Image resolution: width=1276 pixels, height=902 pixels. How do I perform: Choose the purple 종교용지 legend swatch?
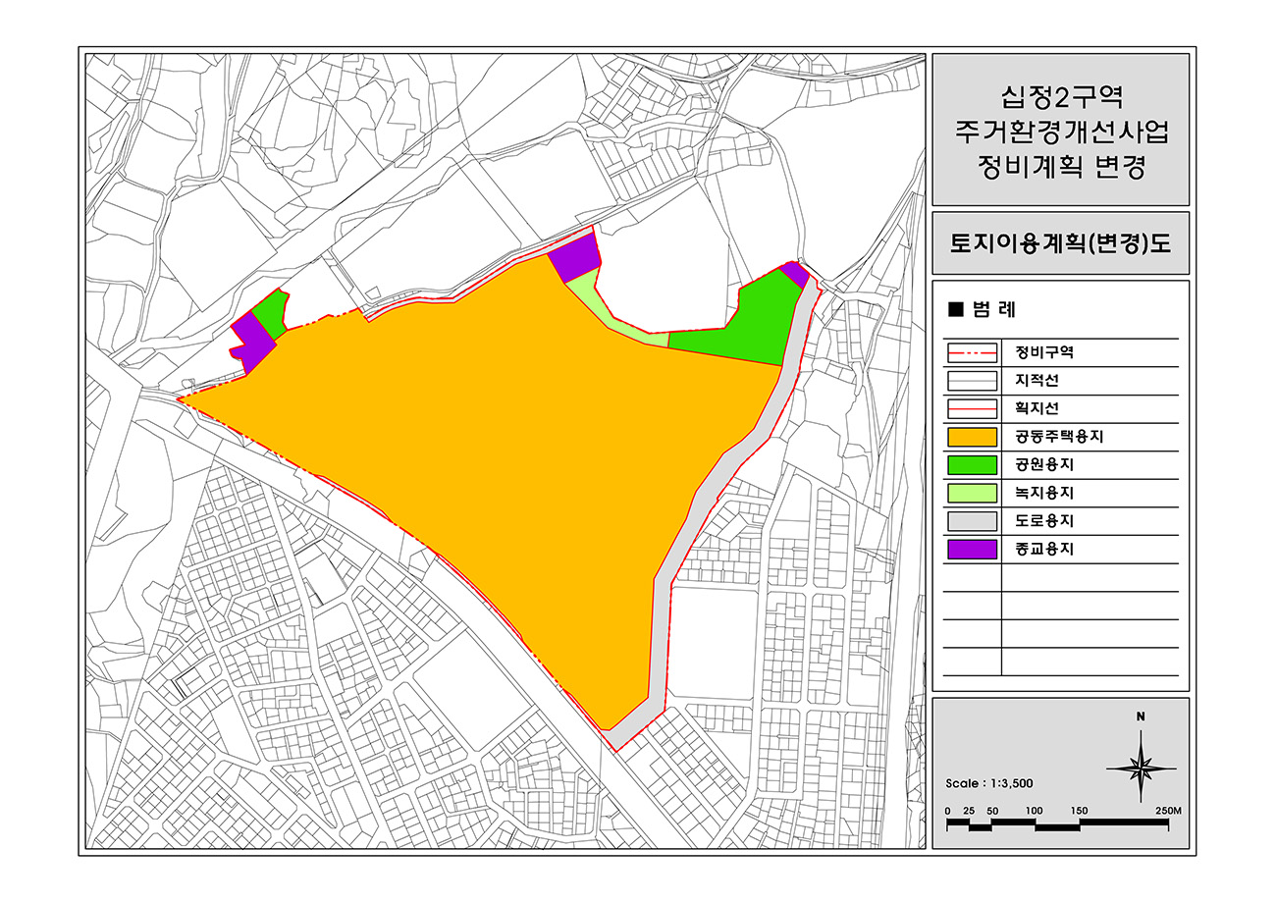972,550
